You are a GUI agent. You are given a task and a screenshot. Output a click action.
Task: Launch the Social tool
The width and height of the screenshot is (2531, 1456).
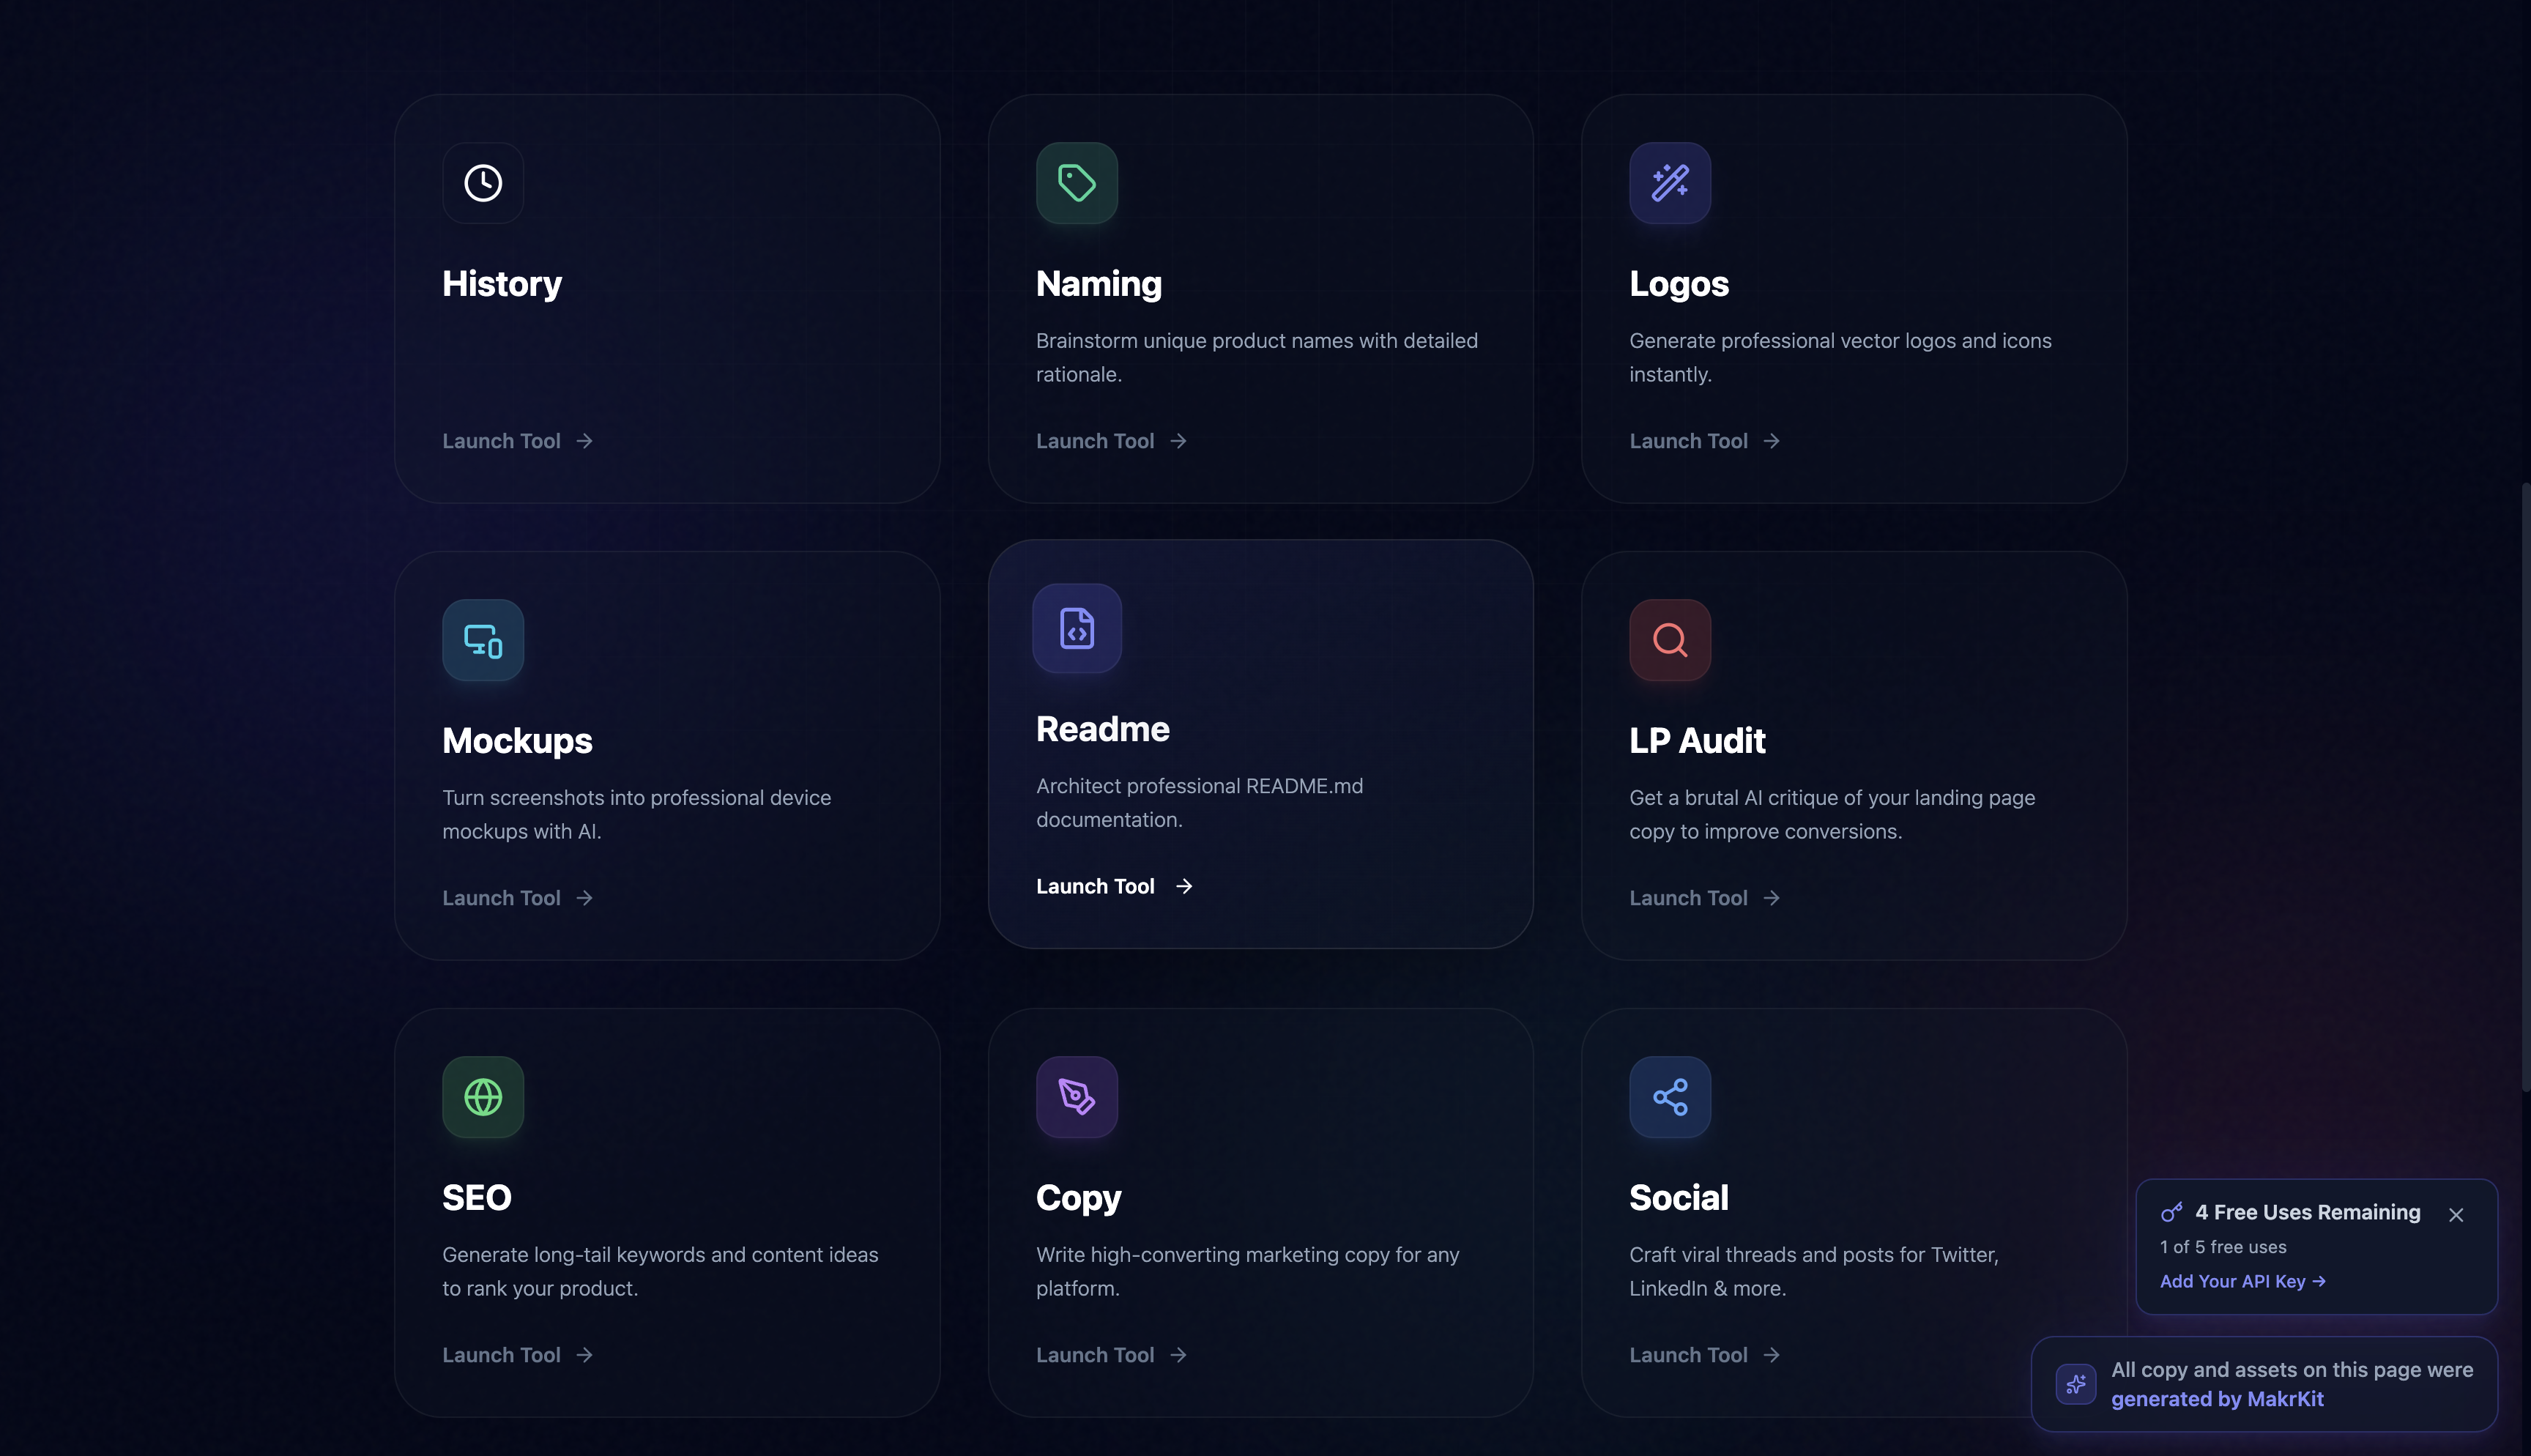point(1688,1354)
